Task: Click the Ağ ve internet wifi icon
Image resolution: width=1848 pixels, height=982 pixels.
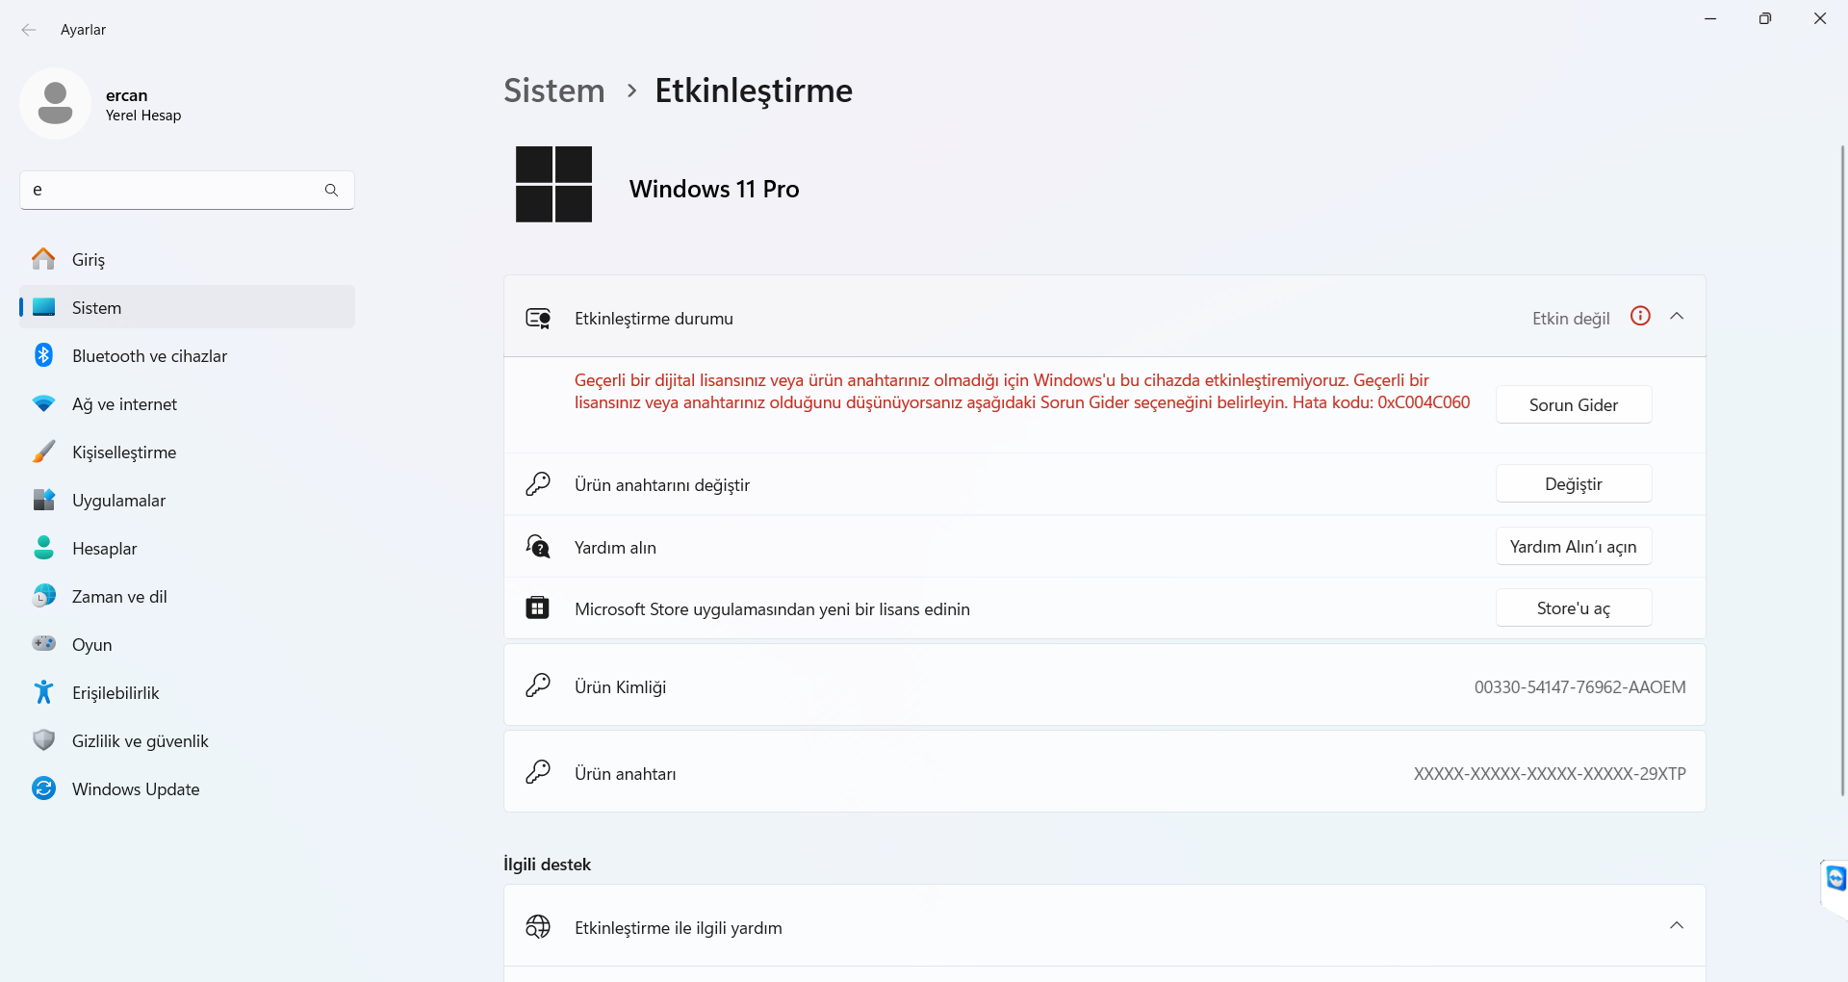Action: pyautogui.click(x=43, y=403)
